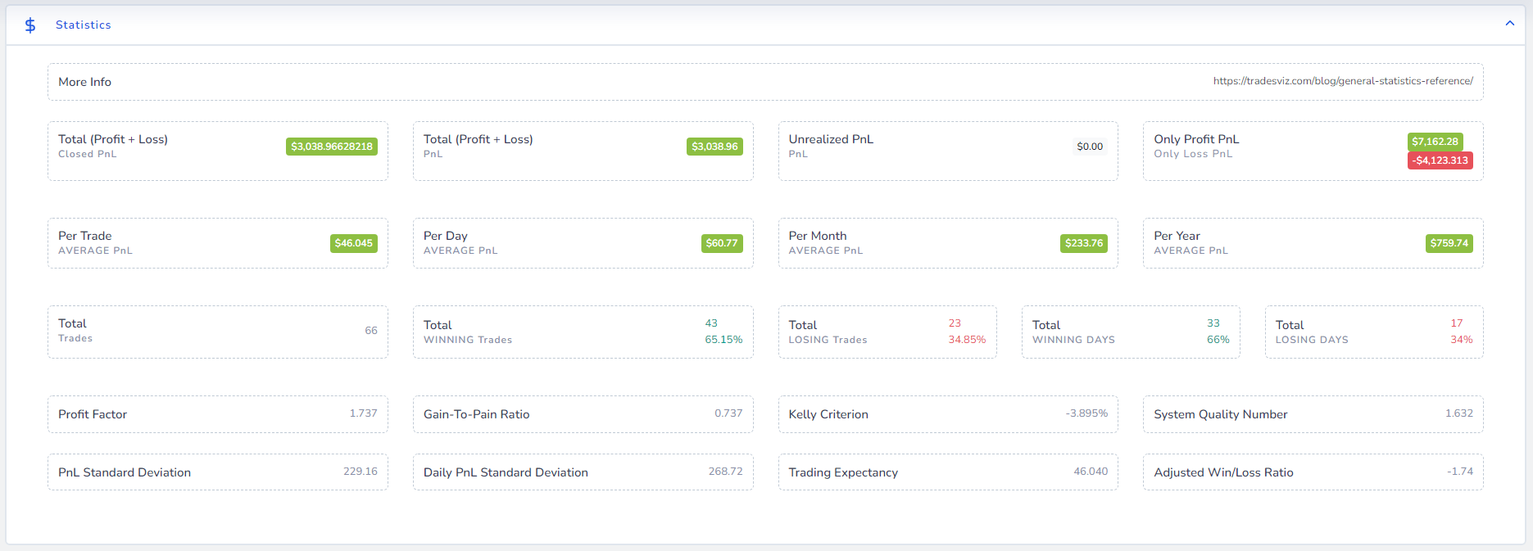Click the Closed PnL subtitle
Screen dimensions: 1533x551
(87, 154)
